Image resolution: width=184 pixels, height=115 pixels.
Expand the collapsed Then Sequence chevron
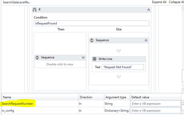click(83, 57)
